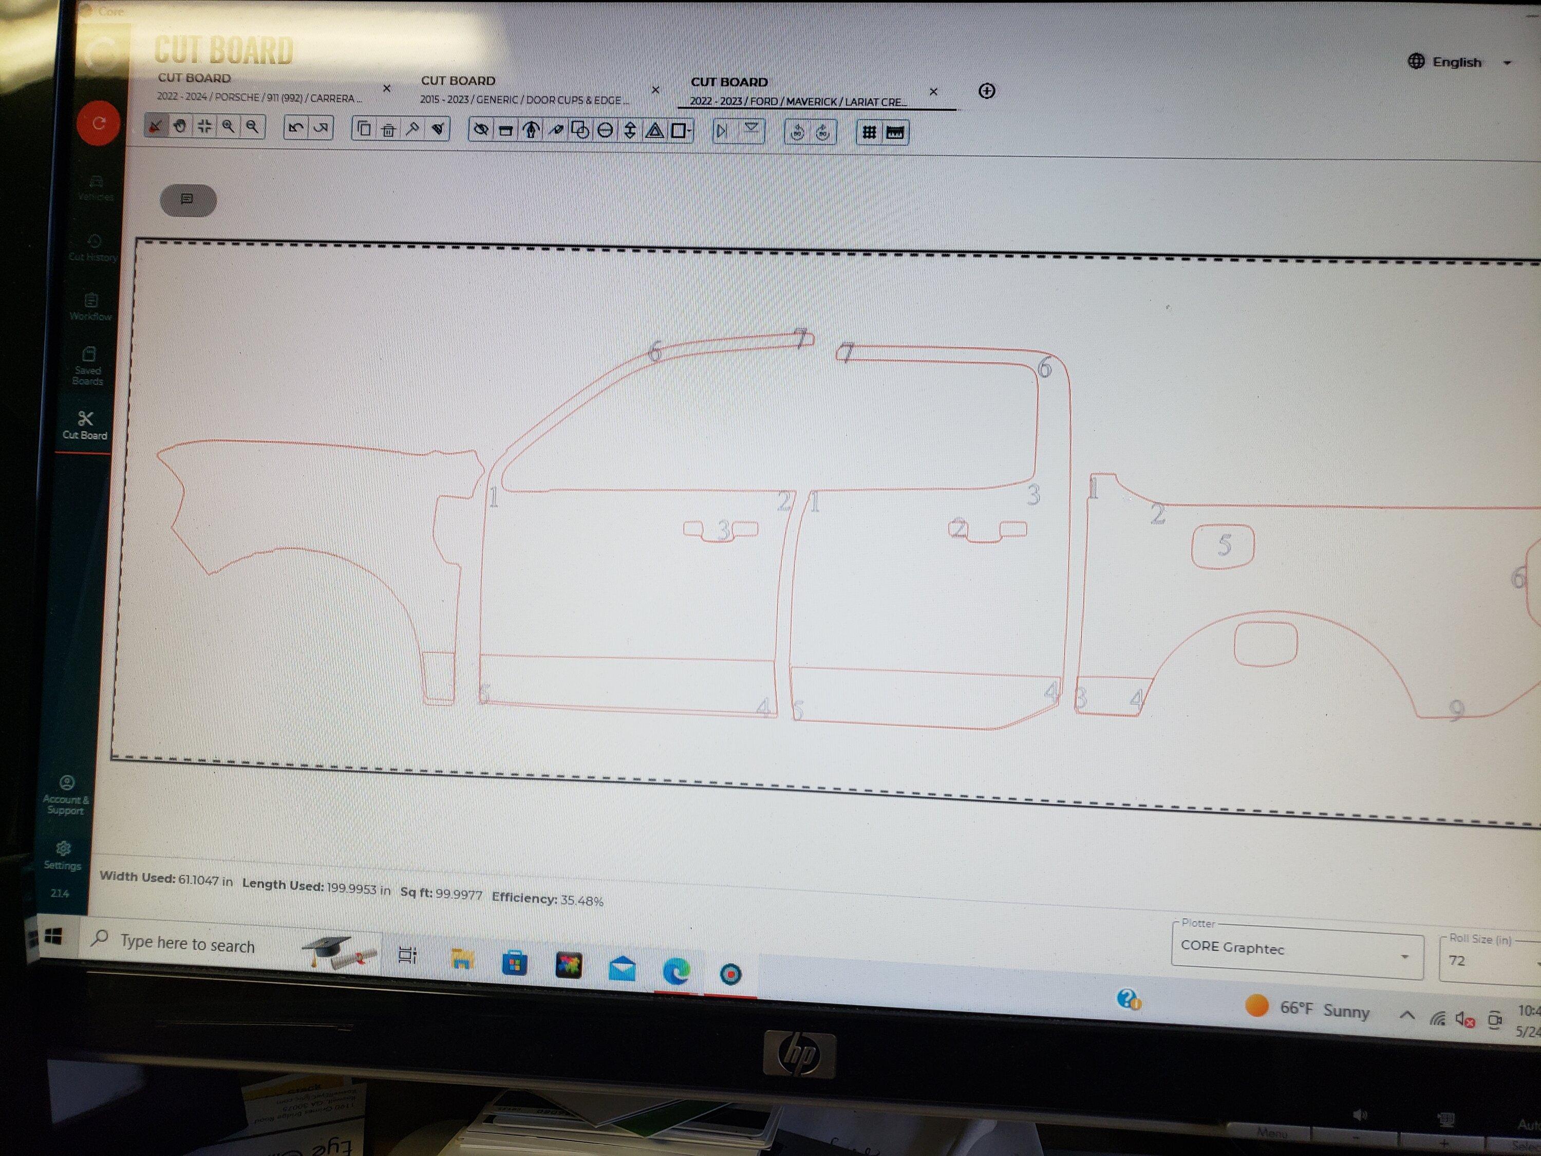Click the muted volume tray icon
Image resolution: width=1541 pixels, height=1156 pixels.
coord(1465,1019)
